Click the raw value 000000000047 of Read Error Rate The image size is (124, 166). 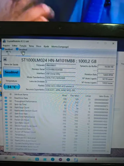click(102, 100)
